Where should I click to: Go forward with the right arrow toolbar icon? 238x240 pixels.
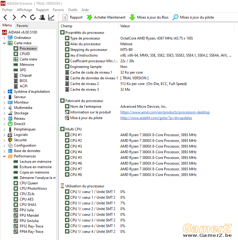pos(14,17)
